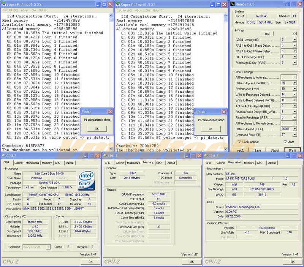Screen dimensions: 304x267
Task: Click the Checksum 618FA677 line in Super PI
Action: [23, 145]
